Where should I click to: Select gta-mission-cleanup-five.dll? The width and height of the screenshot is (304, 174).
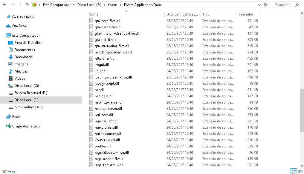(117, 33)
